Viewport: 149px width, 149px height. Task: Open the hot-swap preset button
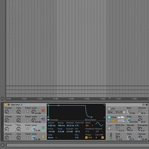[x=144, y=105]
